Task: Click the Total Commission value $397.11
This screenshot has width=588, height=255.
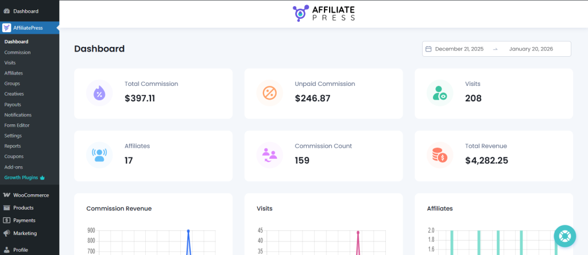Action: (x=140, y=99)
